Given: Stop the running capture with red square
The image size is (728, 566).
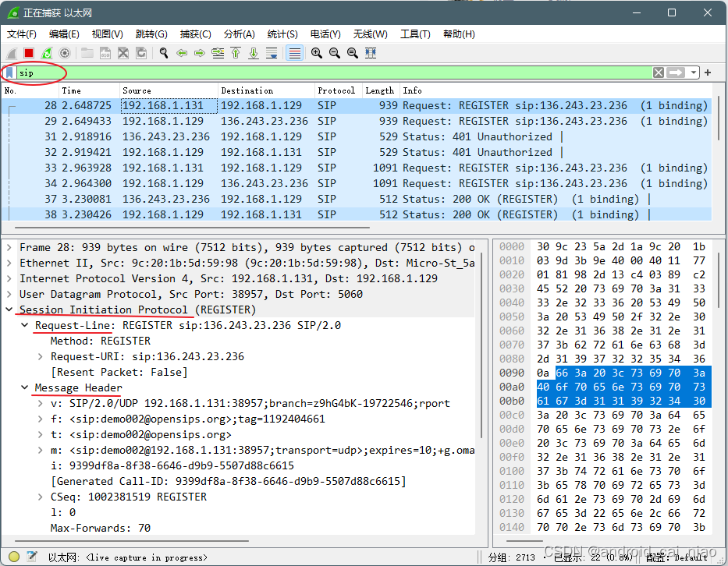Looking at the screenshot, I should (29, 53).
